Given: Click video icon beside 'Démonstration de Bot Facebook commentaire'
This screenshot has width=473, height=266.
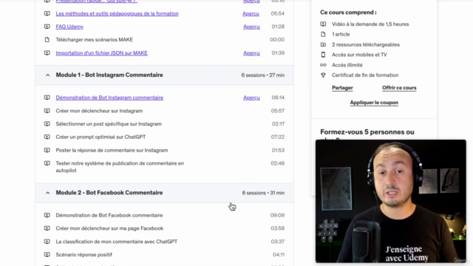Looking at the screenshot, I should click(47, 215).
